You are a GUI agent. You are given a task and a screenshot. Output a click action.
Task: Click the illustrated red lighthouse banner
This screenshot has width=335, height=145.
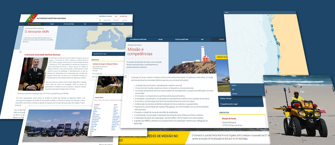pos(197,57)
